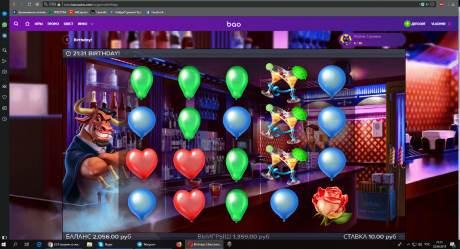Click the casino site search magnifier
Screen dimensions: 460x249
[16, 24]
